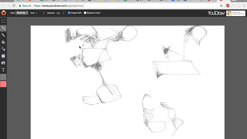Adjust the Size stepper arrows
247x139 pixels.
click(44, 13)
